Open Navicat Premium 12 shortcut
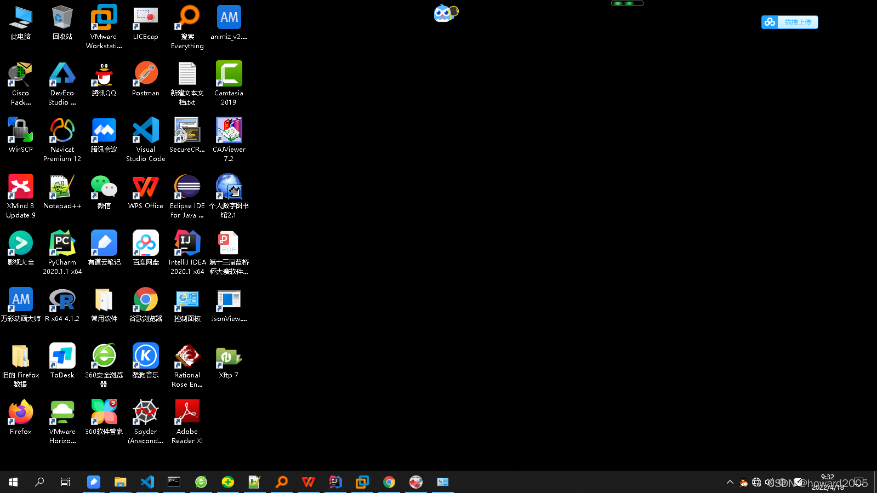This screenshot has width=877, height=493. pyautogui.click(x=62, y=139)
